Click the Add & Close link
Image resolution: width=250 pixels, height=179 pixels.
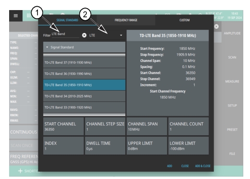click(202, 166)
